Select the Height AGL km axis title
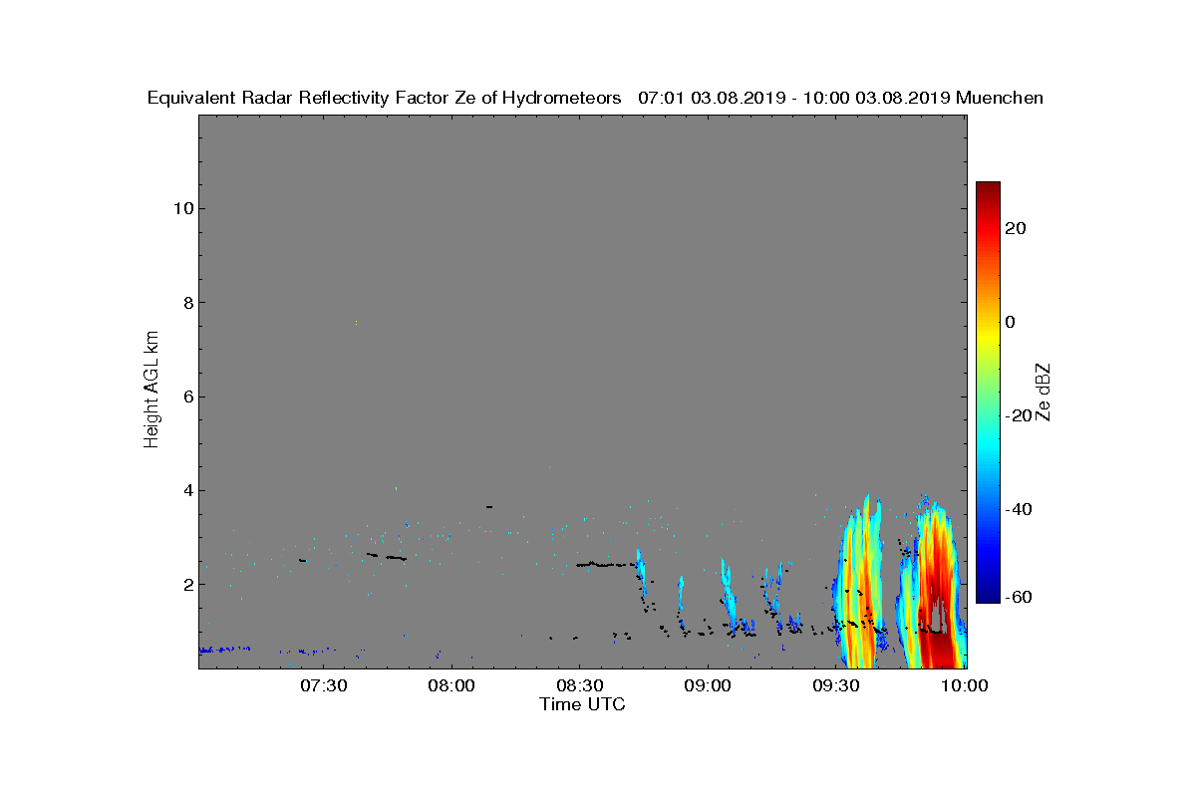This screenshot has width=1196, height=797. pos(151,391)
